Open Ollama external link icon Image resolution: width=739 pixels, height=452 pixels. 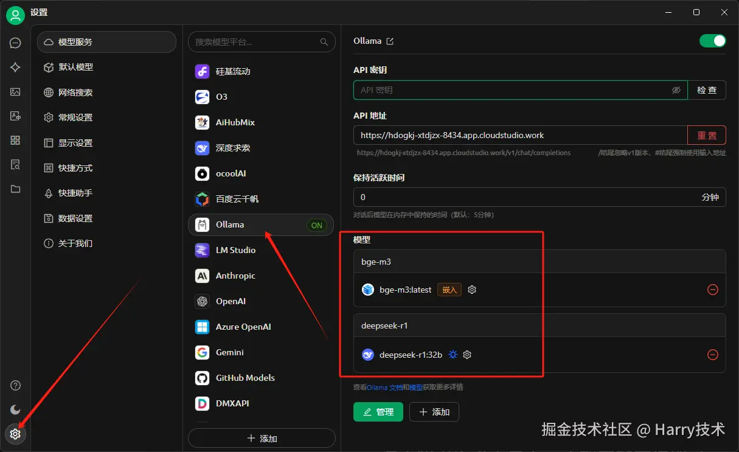[x=390, y=41]
